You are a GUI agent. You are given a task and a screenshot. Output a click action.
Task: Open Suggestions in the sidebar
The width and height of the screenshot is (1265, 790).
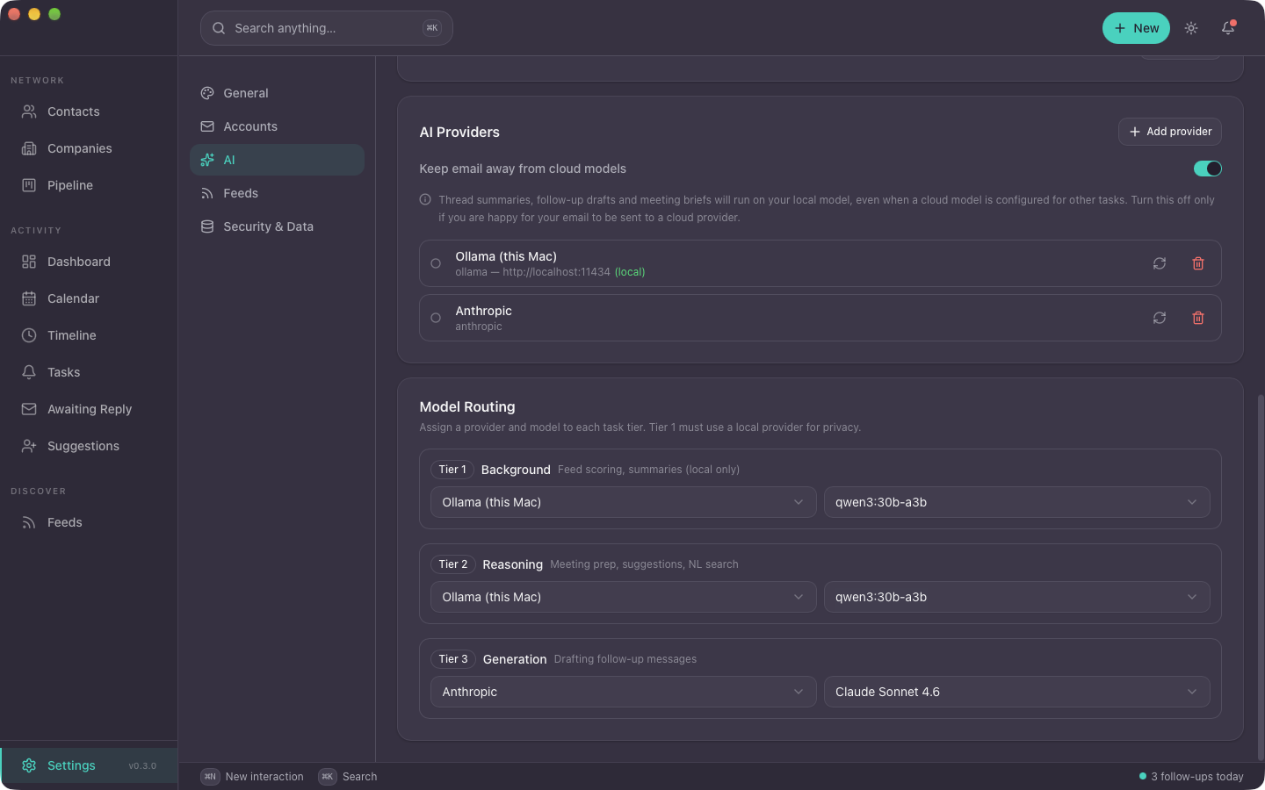click(x=89, y=446)
